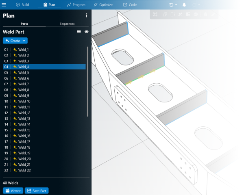The height and width of the screenshot is (195, 244).
Task: Click the globe icon in viewport toolbar
Action: pos(196,14)
